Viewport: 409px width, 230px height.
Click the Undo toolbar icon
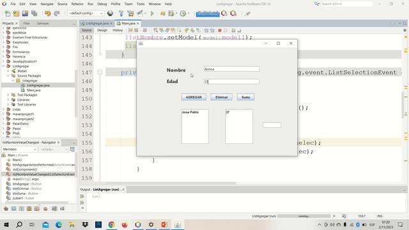coord(47,13)
